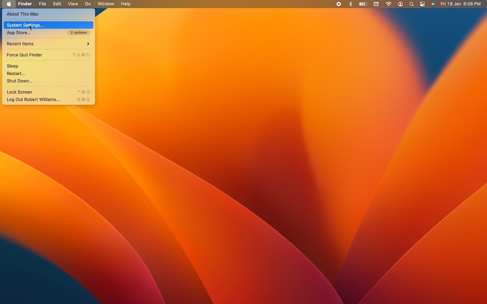Stop screen recording via menu bar icon

click(338, 4)
